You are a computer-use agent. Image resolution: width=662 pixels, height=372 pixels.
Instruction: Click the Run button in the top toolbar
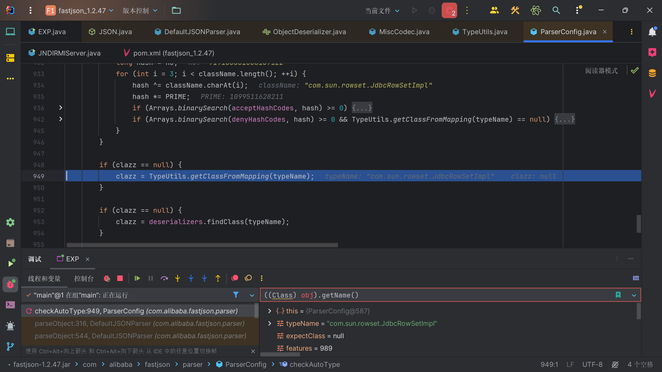tap(415, 11)
